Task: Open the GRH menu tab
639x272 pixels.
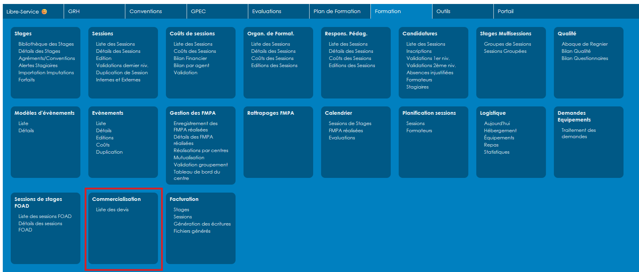Action: 74,12
